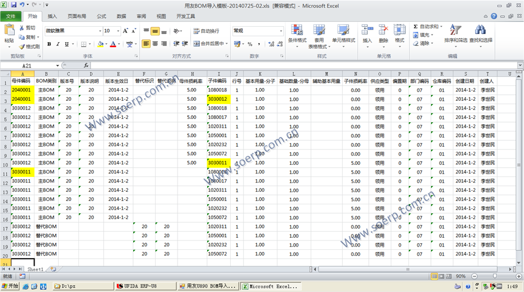
Task: Open UFIDA ERP-U8 from taskbar
Action: tap(146, 287)
